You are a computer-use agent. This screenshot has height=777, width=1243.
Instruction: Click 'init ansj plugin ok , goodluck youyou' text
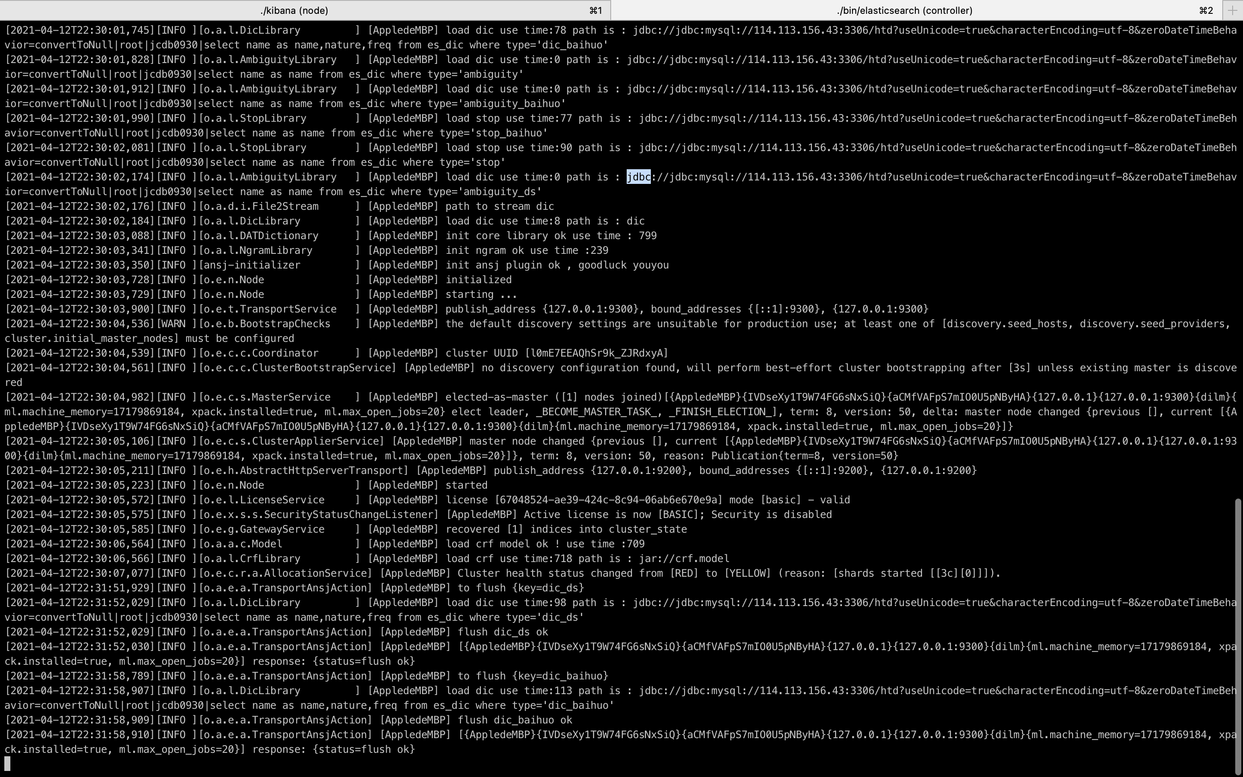tap(557, 265)
